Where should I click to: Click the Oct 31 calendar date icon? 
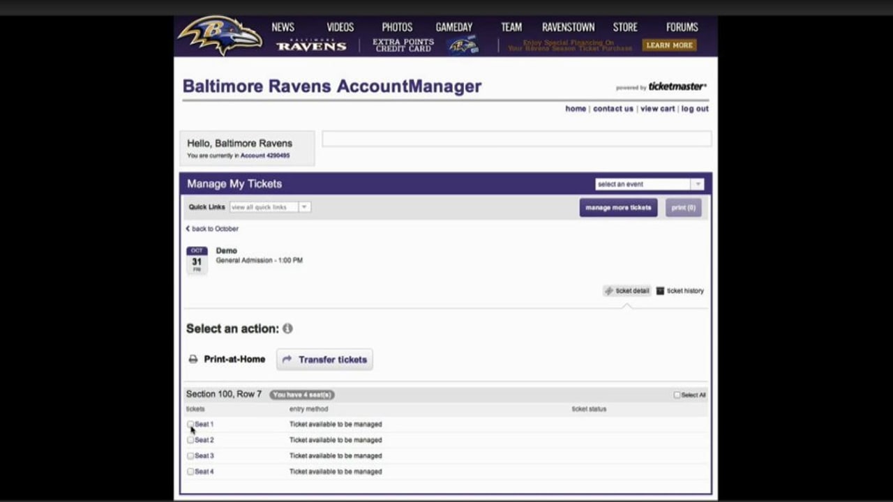(197, 260)
